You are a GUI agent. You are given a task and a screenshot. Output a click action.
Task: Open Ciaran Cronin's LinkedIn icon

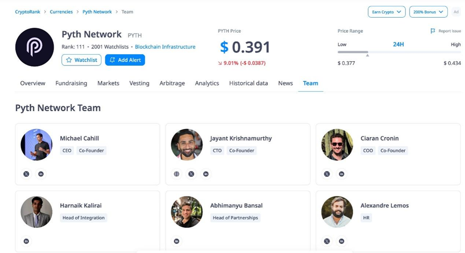pyautogui.click(x=341, y=174)
